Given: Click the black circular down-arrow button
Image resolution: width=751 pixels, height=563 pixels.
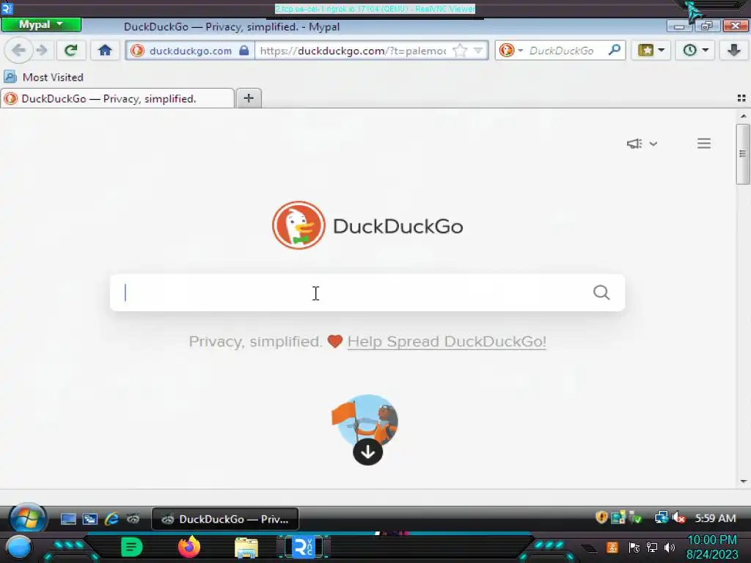Looking at the screenshot, I should 367,452.
